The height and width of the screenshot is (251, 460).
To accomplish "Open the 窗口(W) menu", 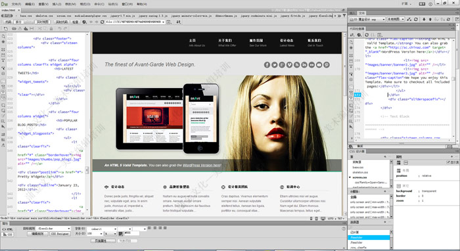I will pyautogui.click(x=127, y=4).
